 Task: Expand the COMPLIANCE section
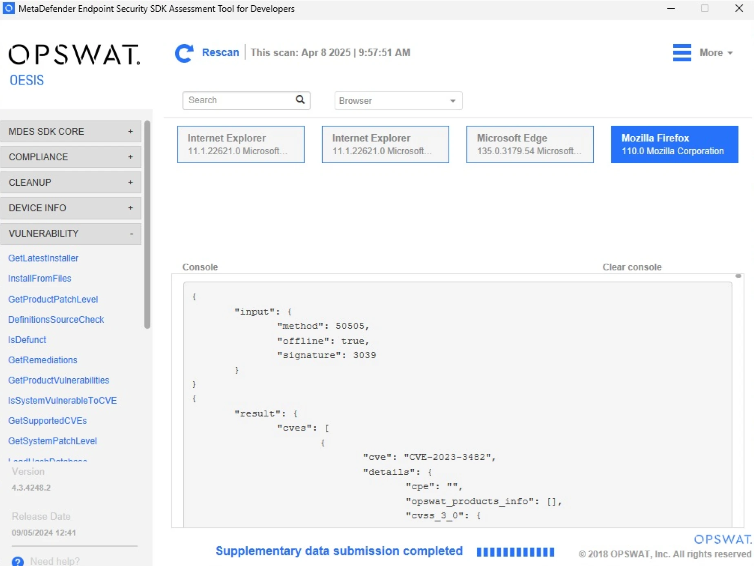pyautogui.click(x=71, y=157)
